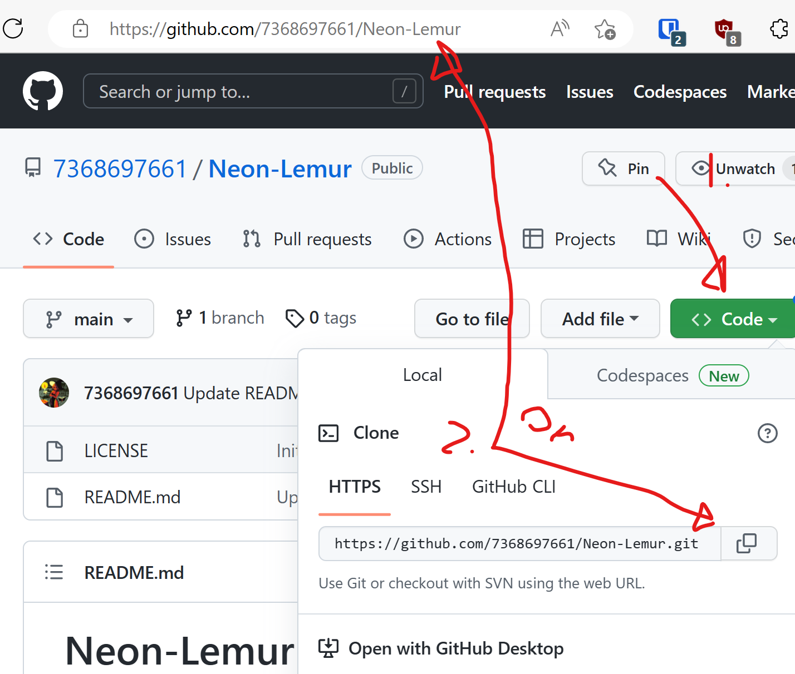Click the browser page reload icon

coord(13,29)
